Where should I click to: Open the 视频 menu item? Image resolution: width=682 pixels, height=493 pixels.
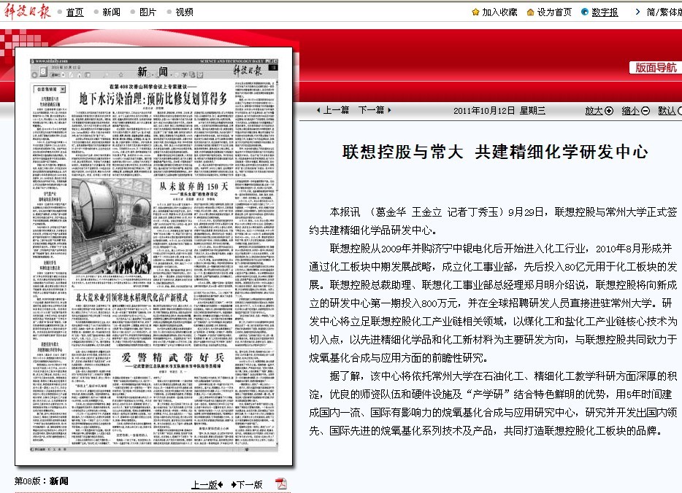coord(185,12)
